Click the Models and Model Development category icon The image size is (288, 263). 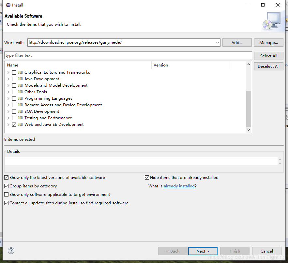coord(20,85)
